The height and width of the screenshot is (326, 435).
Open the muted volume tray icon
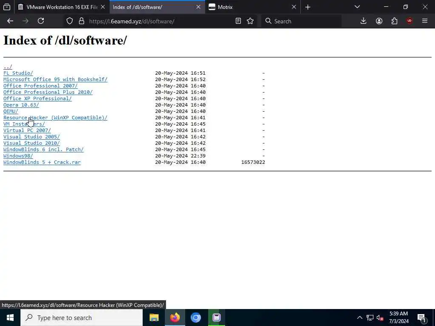coord(380,318)
